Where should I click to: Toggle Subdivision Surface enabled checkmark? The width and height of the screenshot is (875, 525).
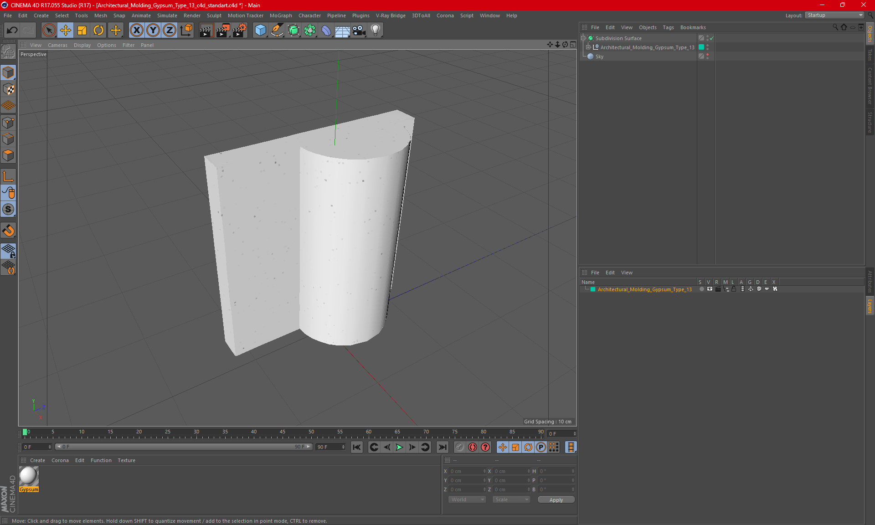click(711, 38)
